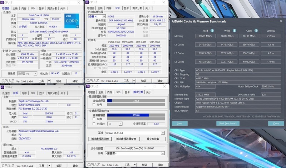Click BIOS 日期 value 08/30/2023
Image resolution: width=286 pixels, height=168 pixels.
49,138
